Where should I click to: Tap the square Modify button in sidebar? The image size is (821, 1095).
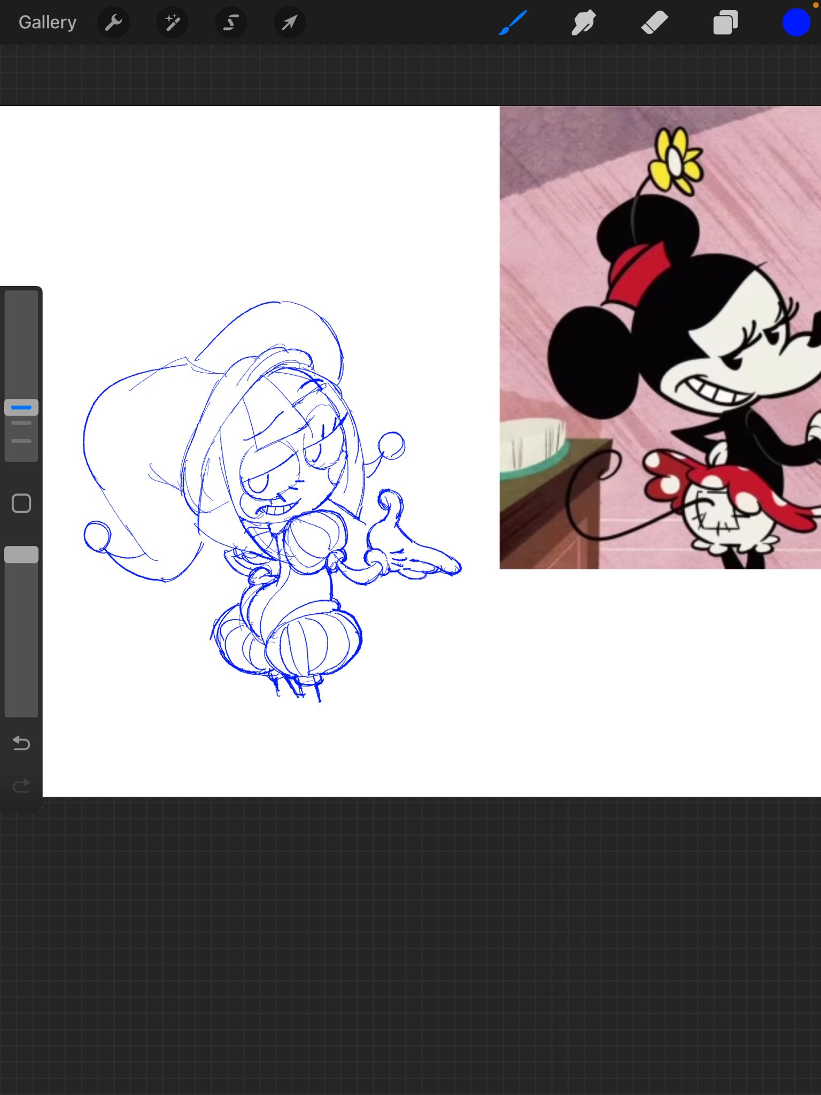(21, 503)
